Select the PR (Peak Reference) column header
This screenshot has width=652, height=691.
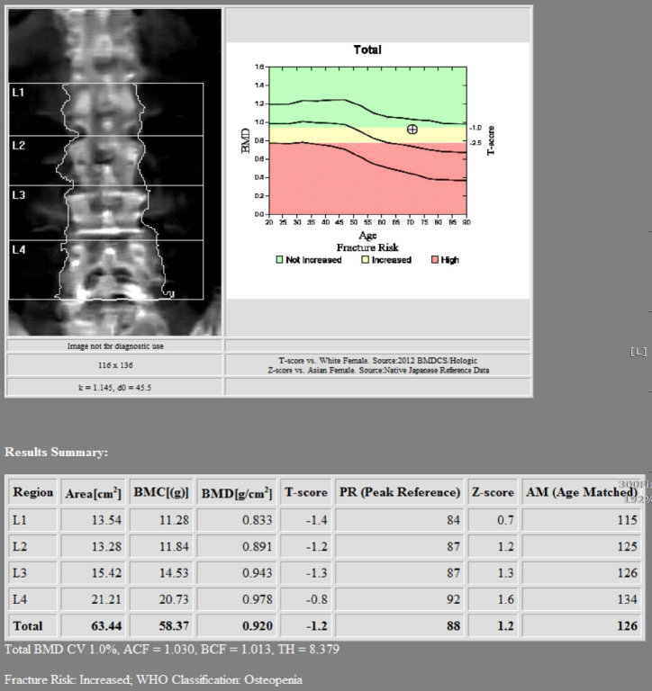(399, 493)
